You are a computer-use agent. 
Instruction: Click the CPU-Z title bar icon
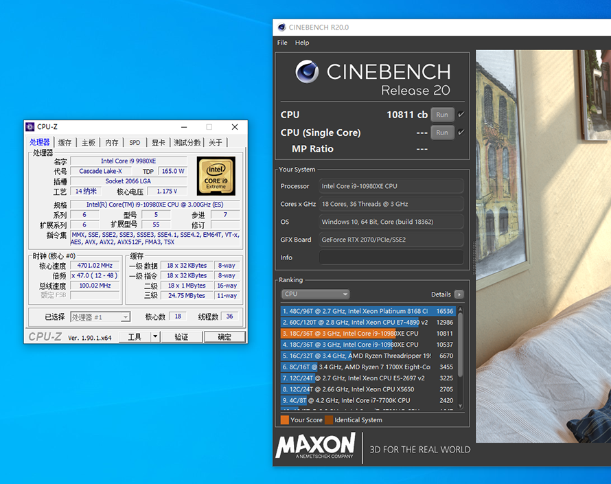tap(30, 127)
